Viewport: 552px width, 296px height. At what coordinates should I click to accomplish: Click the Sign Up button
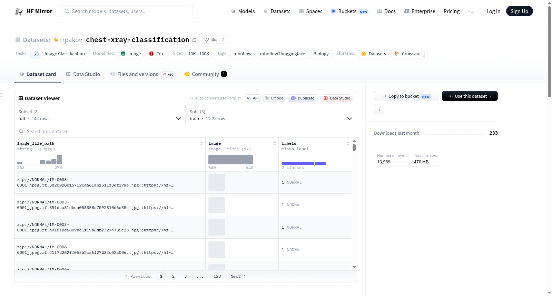519,11
